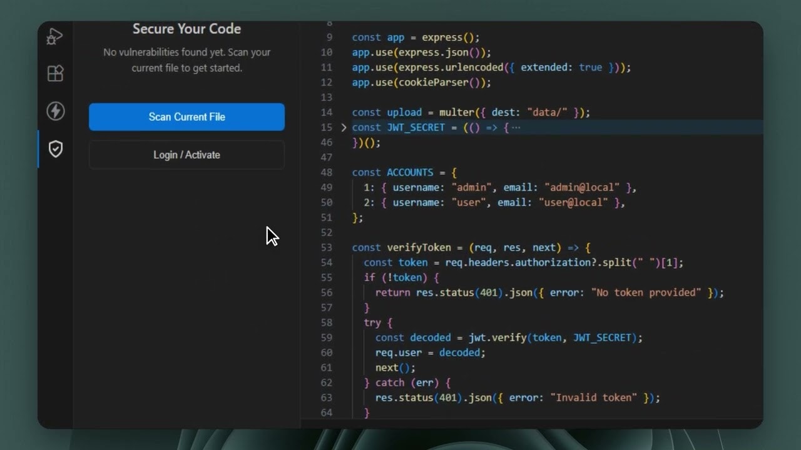Click the collapsed ellipsis on line 15
This screenshot has width=801, height=450.
click(516, 127)
